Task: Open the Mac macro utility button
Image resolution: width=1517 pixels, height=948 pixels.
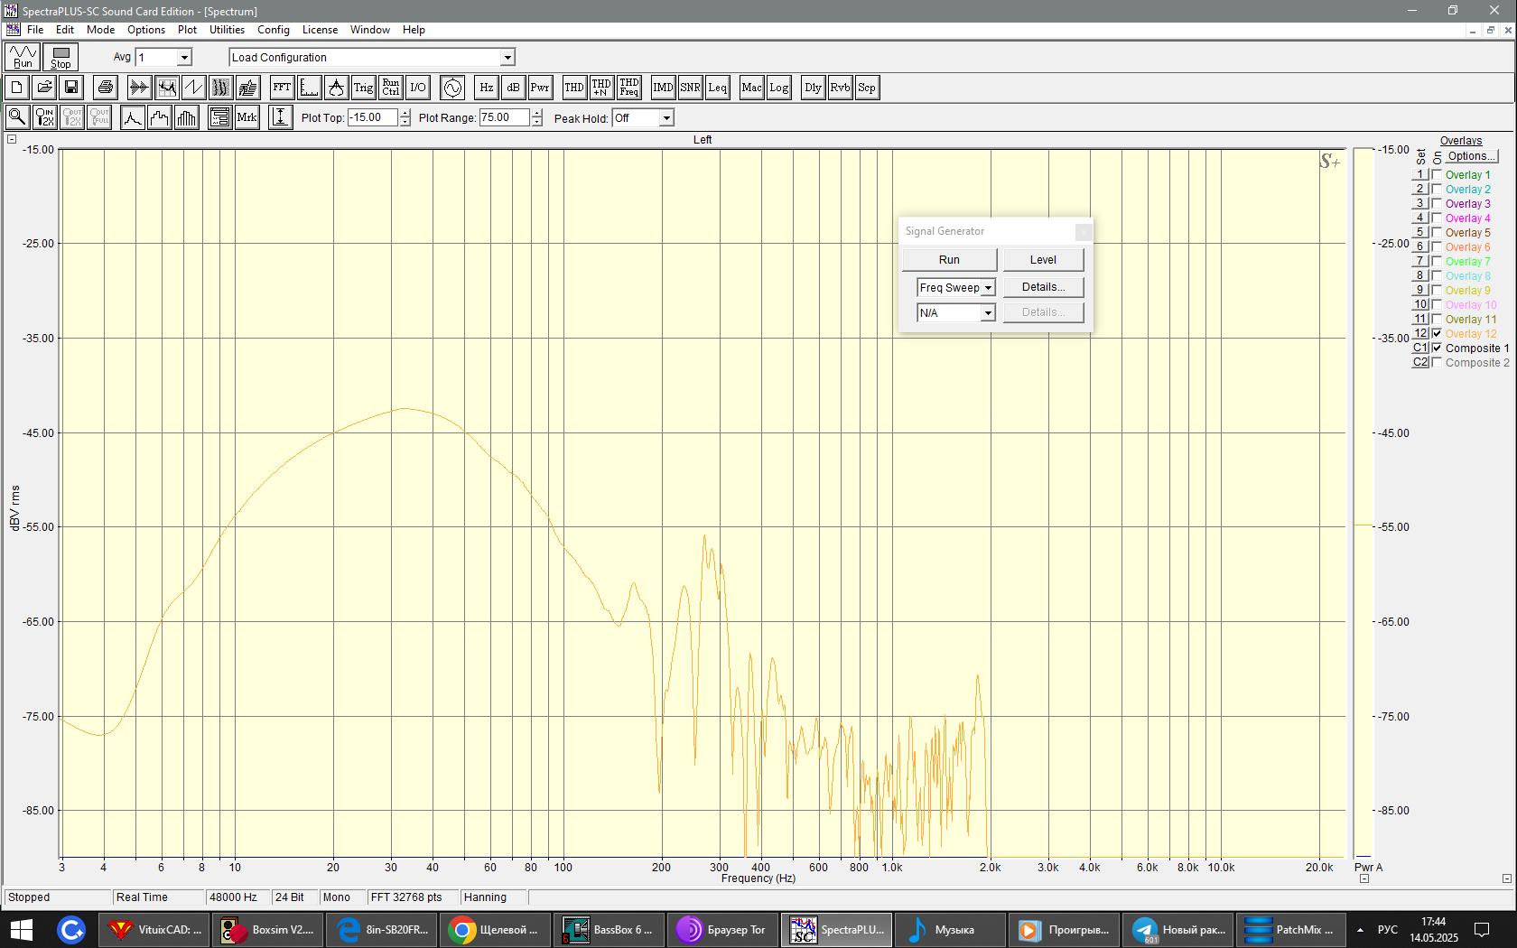Action: tap(751, 88)
